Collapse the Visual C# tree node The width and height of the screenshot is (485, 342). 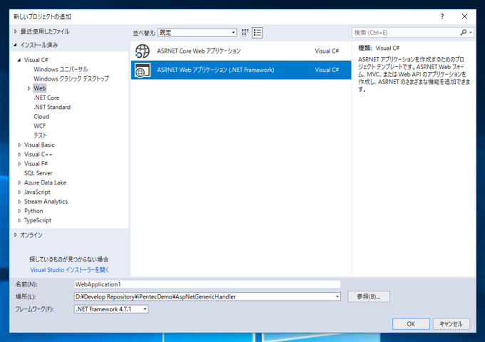coord(19,60)
